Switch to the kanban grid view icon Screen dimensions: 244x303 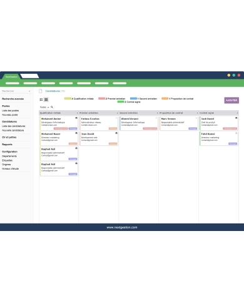pos(46,100)
